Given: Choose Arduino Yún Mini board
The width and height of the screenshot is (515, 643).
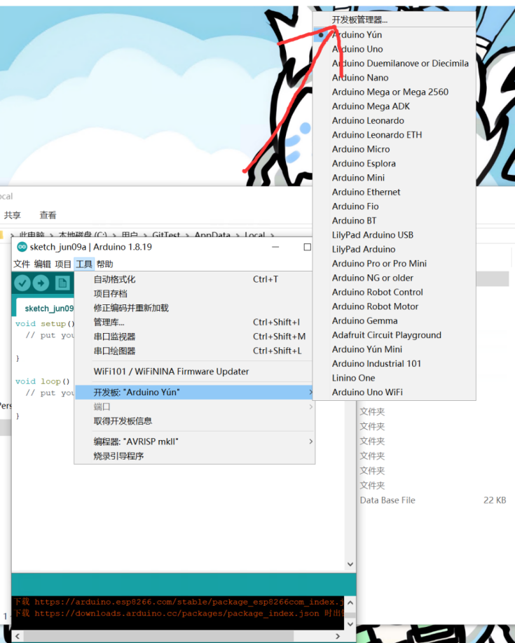Looking at the screenshot, I should (x=394, y=349).
